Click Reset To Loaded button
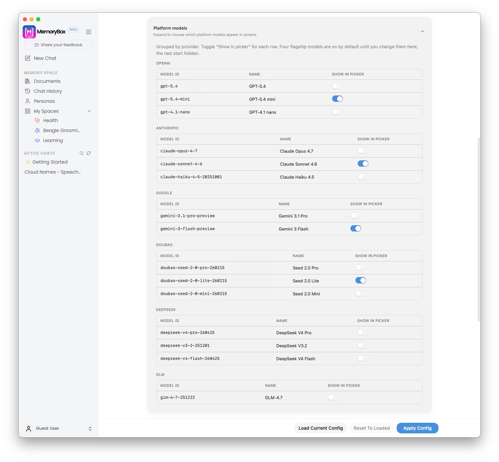The width and height of the screenshot is (499, 462). click(x=372, y=428)
